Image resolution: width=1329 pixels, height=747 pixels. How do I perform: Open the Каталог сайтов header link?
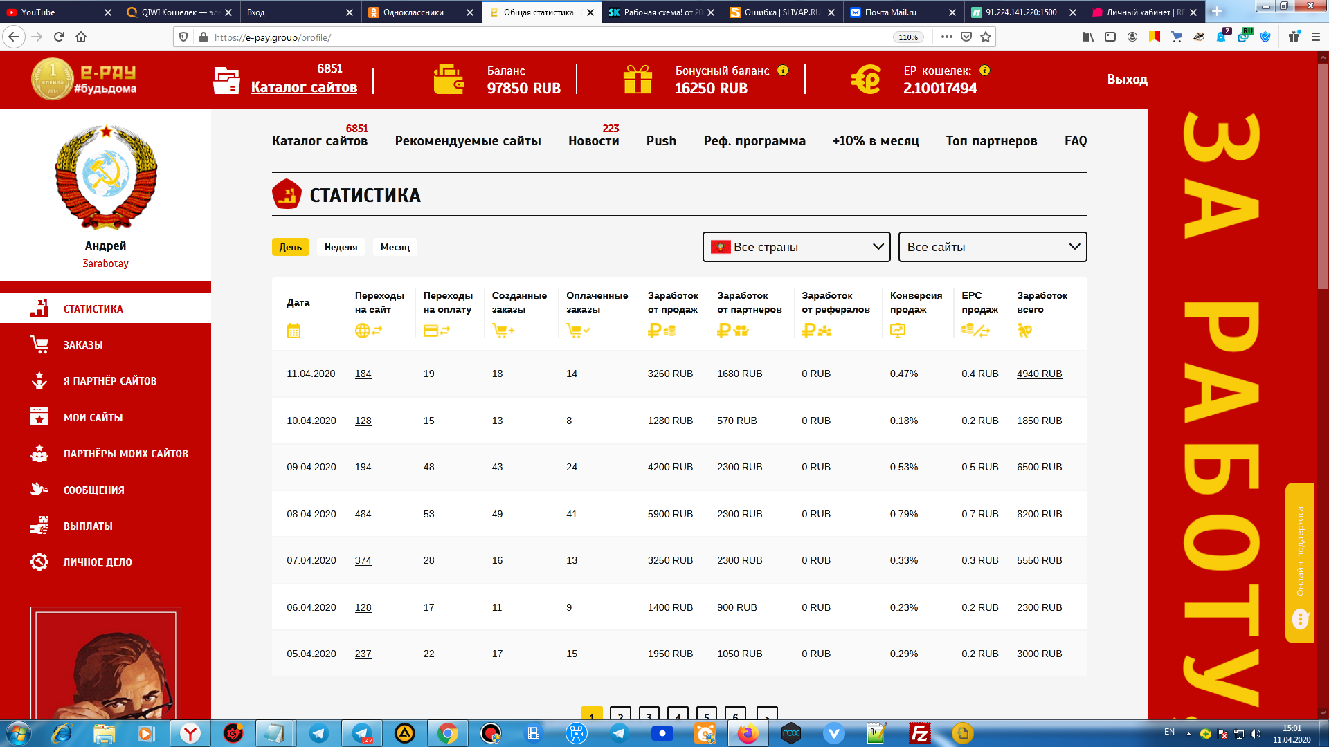[x=304, y=87]
